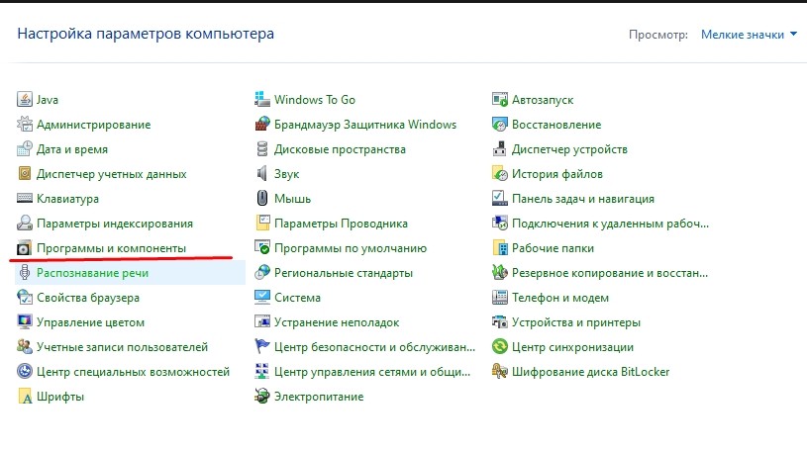Open the Java control panel icon
The height and width of the screenshot is (450, 807).
click(25, 100)
